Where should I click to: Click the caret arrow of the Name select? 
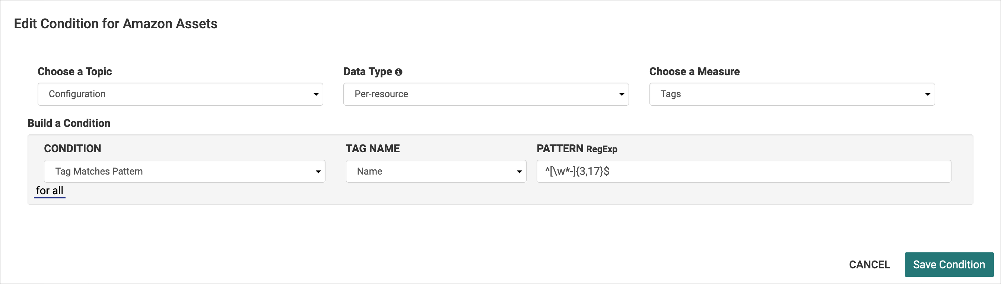pyautogui.click(x=519, y=172)
